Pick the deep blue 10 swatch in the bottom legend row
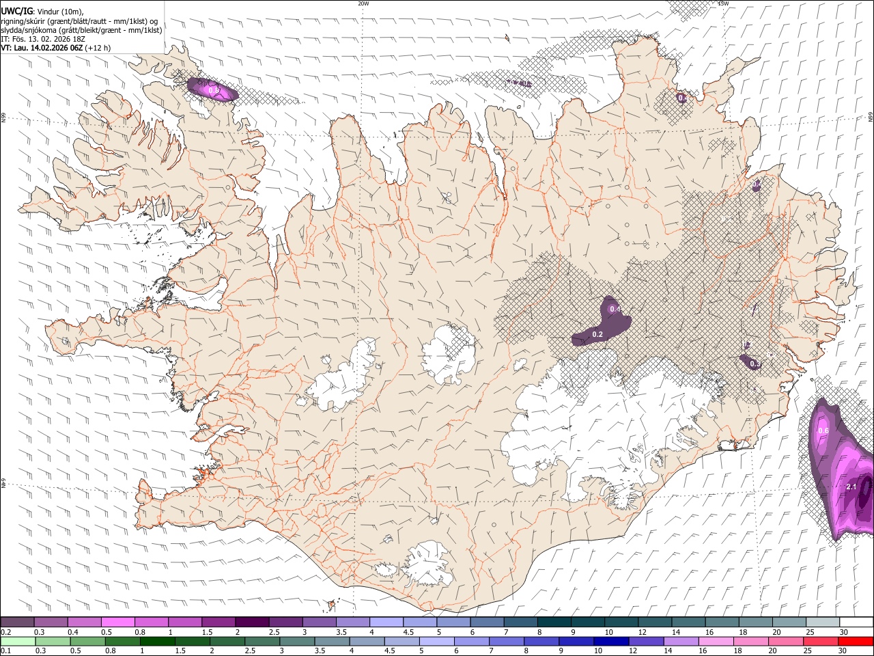This screenshot has height=656, width=874. point(611,641)
